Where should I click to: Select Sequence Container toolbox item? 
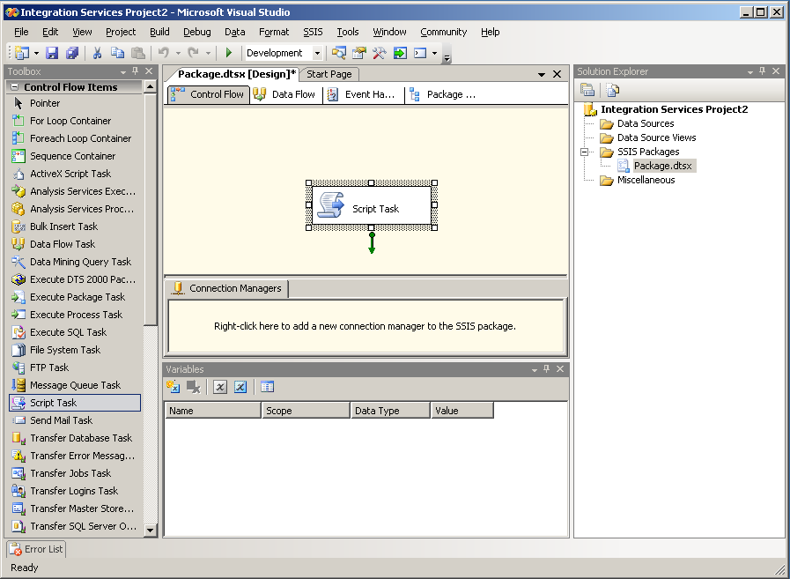click(75, 156)
